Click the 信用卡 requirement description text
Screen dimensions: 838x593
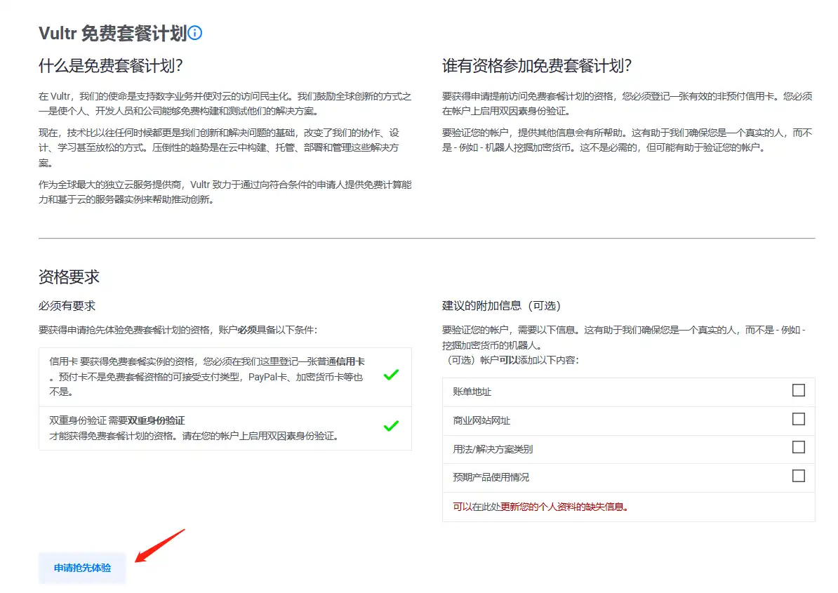(207, 377)
